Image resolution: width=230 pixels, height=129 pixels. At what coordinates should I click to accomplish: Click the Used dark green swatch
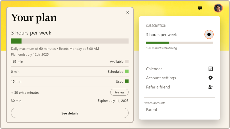[127, 81]
